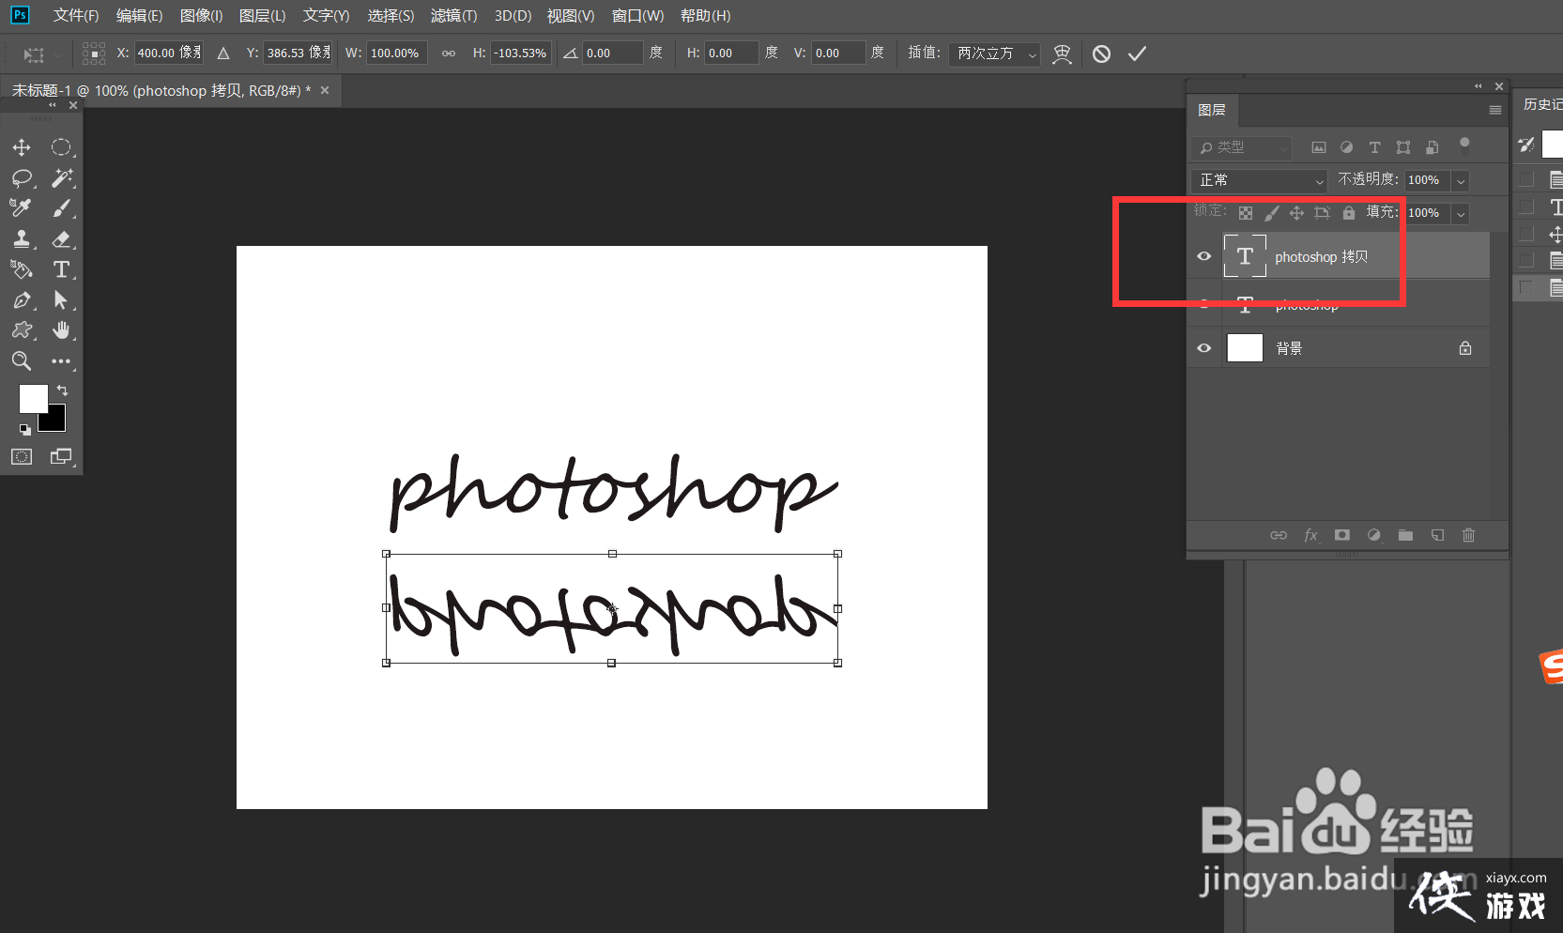Open the 不透明度 opacity dropdown

(x=1461, y=180)
